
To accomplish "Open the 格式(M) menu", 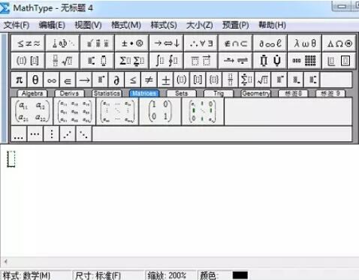I will (x=126, y=25).
